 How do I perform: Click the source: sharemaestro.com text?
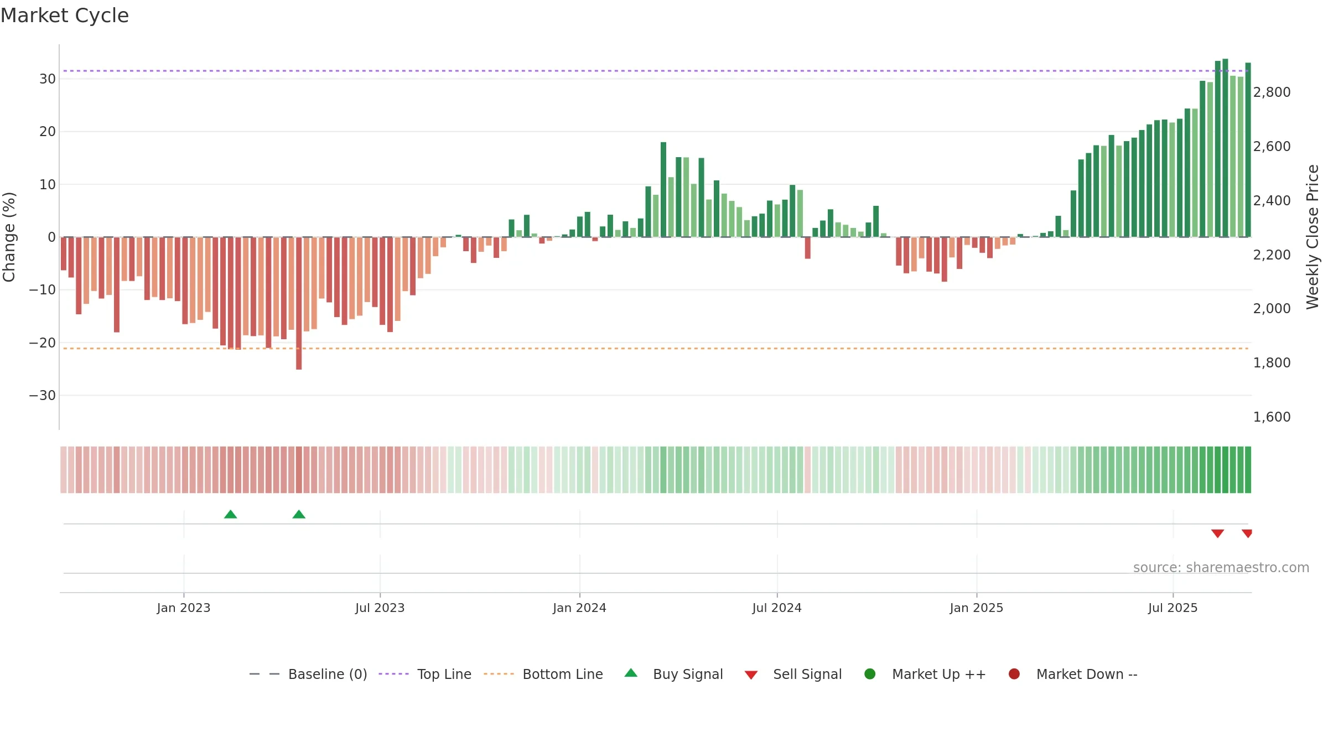point(1221,568)
